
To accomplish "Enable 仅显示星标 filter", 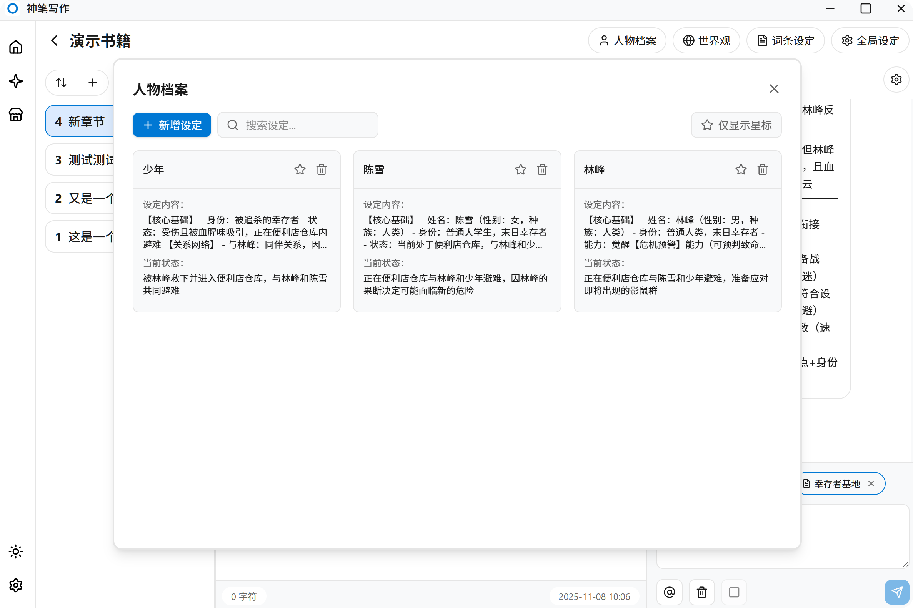I will 736,125.
